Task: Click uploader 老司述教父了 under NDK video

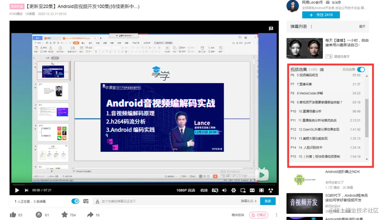Action: pos(334,182)
